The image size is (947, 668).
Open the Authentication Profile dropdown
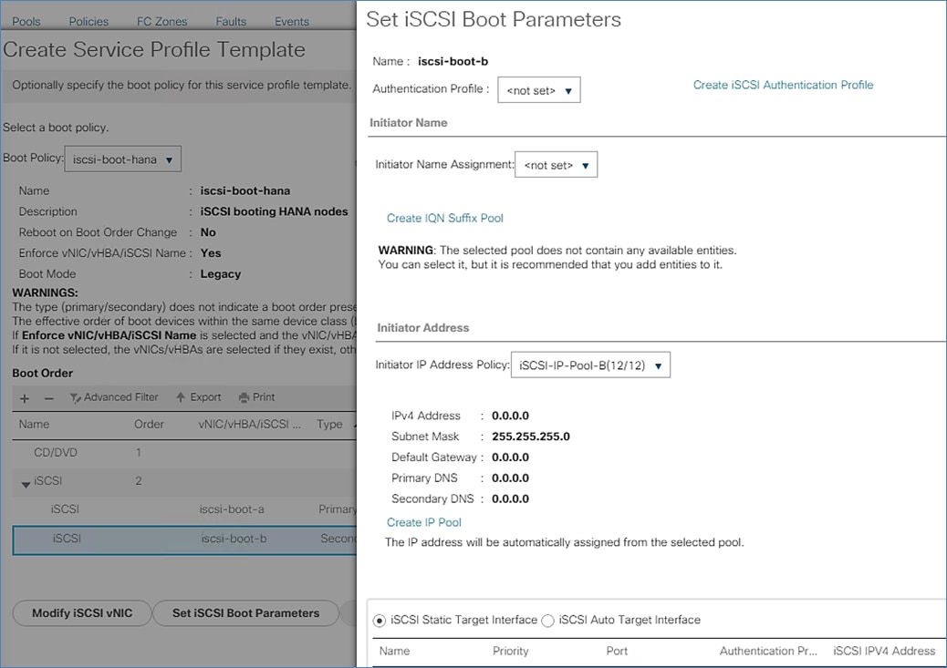point(538,90)
